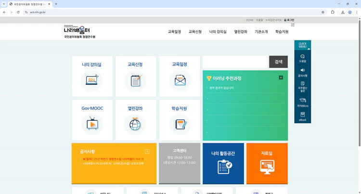Open the 자료실 monitor icon tile
This screenshot has height=194, width=361.
pos(267,163)
